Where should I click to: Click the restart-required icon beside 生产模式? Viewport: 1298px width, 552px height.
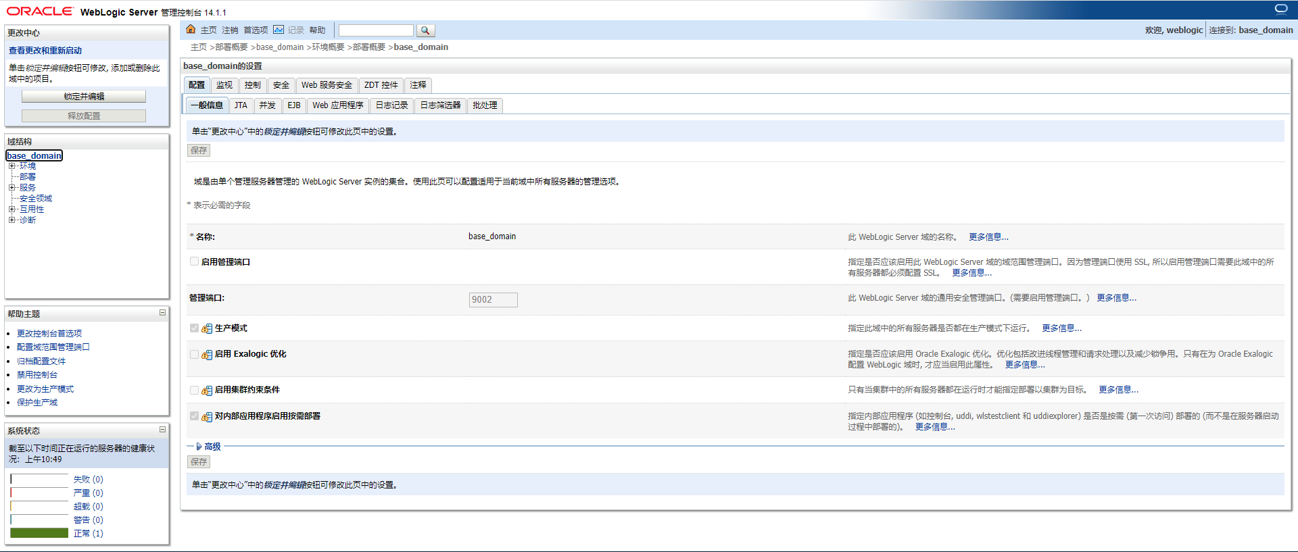(207, 329)
